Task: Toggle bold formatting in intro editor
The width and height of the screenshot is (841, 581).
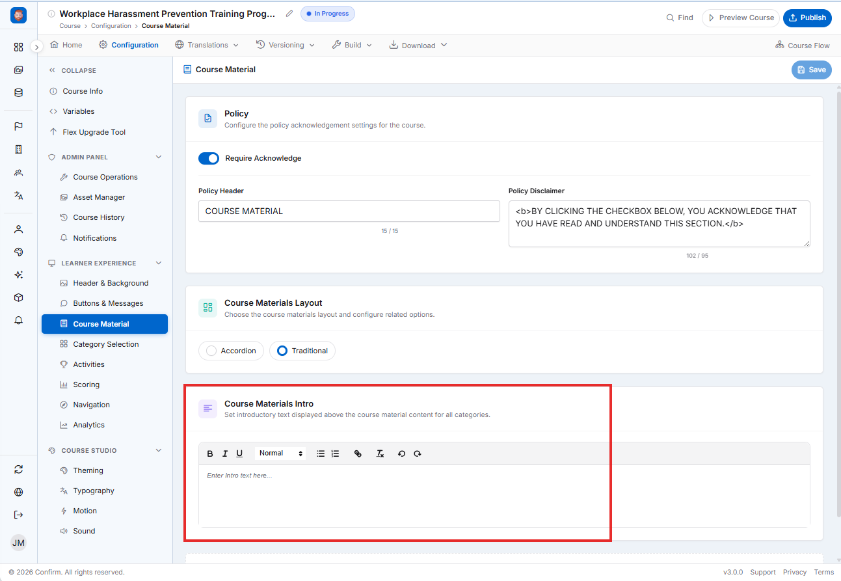Action: click(210, 453)
